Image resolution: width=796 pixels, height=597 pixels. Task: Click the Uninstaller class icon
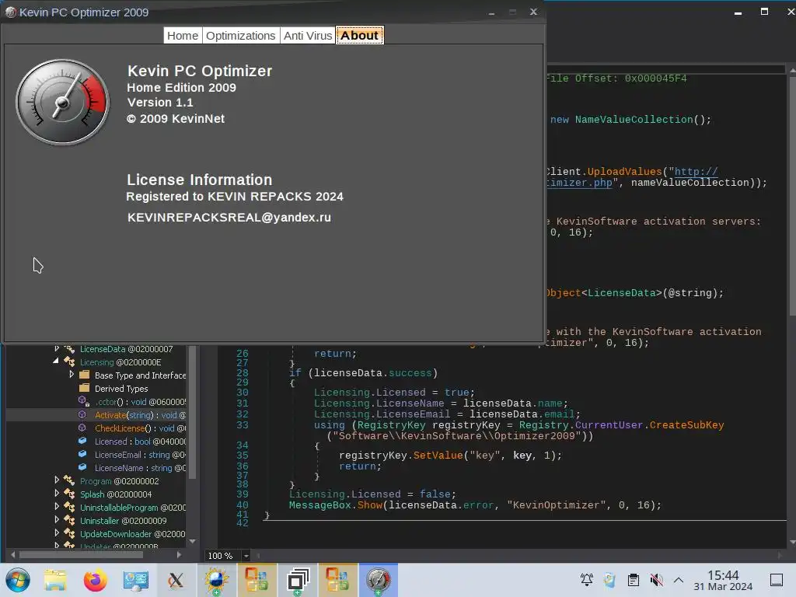point(69,520)
